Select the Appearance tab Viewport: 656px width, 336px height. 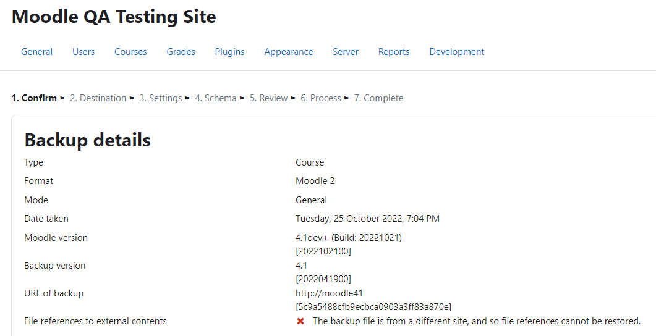(x=289, y=52)
